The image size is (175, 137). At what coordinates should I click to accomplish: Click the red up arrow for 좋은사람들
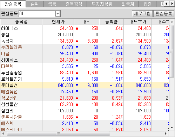(77, 117)
